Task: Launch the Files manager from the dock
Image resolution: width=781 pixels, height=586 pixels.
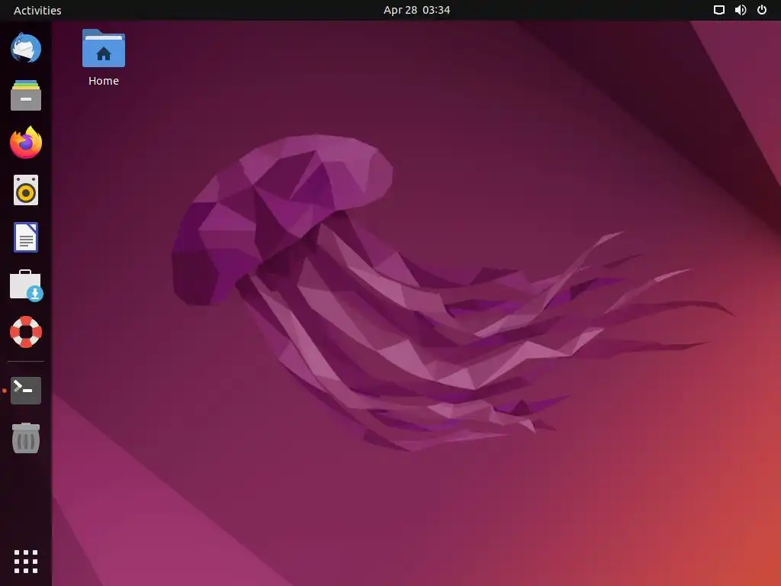Action: (26, 95)
